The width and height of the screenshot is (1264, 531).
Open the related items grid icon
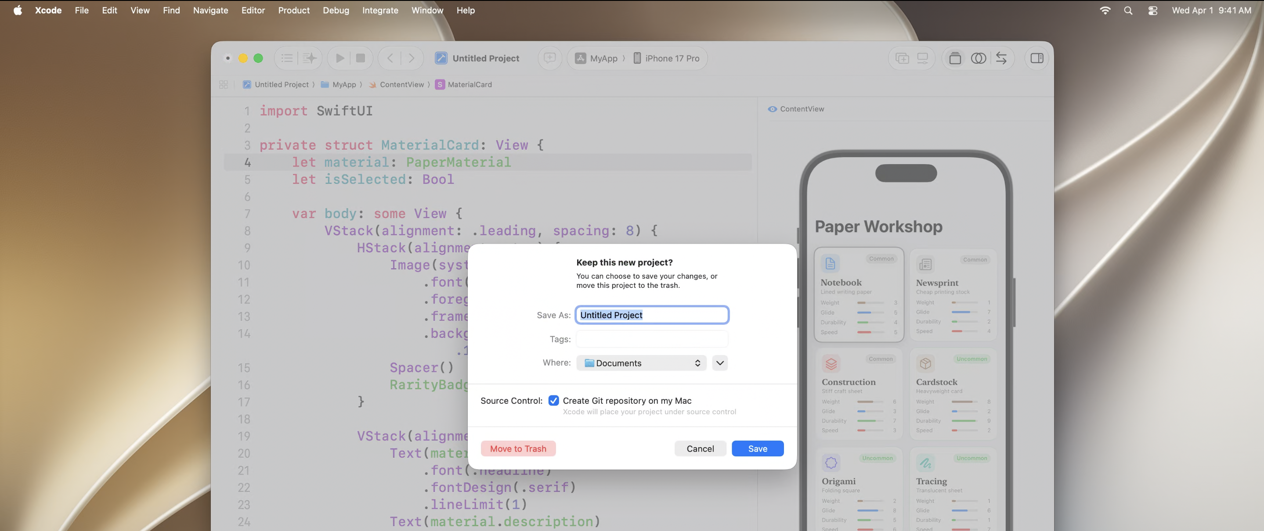tap(224, 85)
